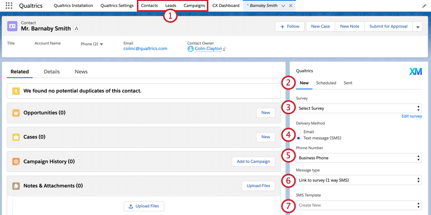Select the Email delivery method

coord(299,132)
